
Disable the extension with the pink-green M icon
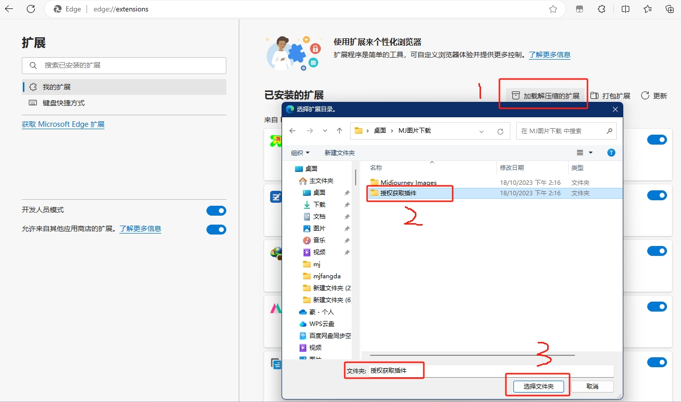(x=657, y=307)
